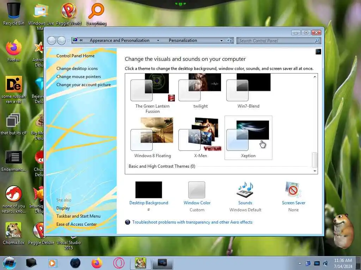
Task: Click Change your account picture link
Action: coord(84,85)
